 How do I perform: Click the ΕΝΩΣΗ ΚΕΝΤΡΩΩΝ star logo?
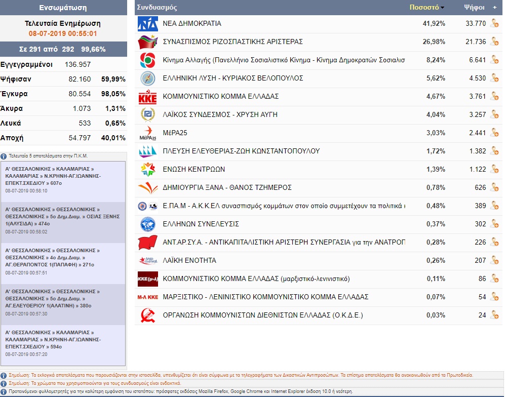(148, 169)
